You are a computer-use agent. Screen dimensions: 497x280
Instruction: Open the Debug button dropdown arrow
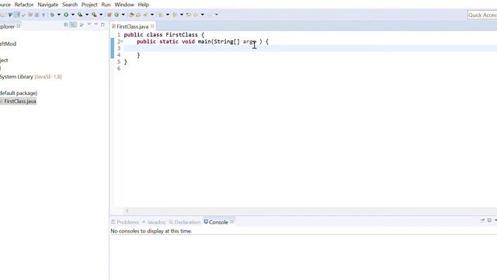coord(59,15)
